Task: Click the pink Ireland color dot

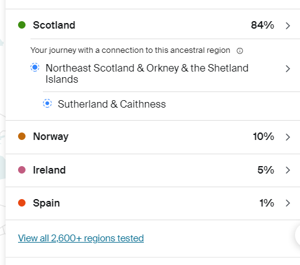Action: [22, 170]
